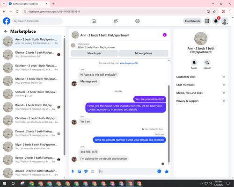Open the Facebook menu grid icon

pos(207,21)
